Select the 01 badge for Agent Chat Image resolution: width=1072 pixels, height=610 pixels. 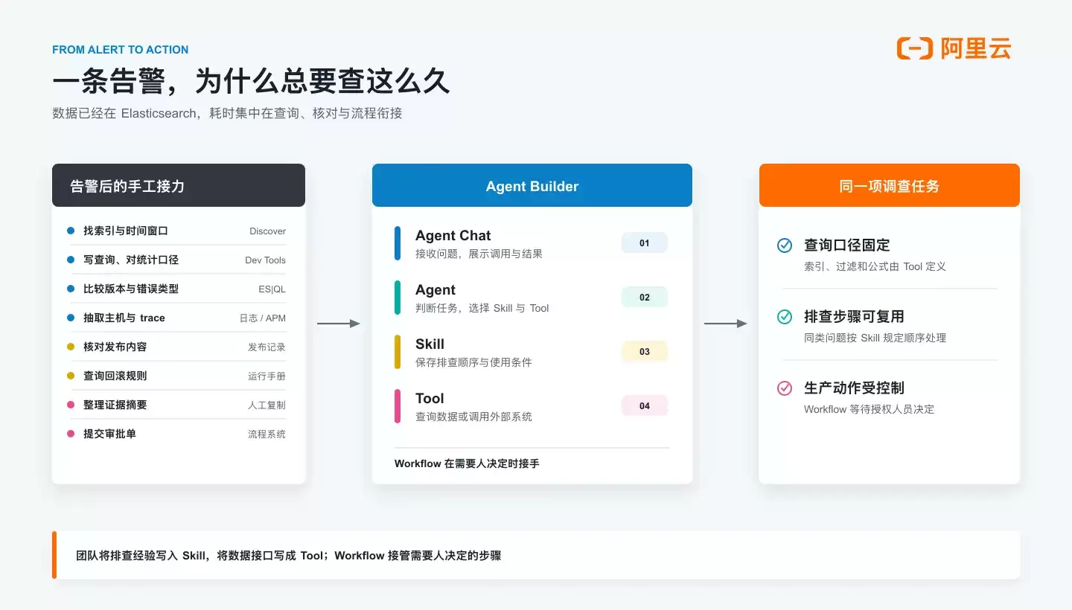tap(645, 243)
